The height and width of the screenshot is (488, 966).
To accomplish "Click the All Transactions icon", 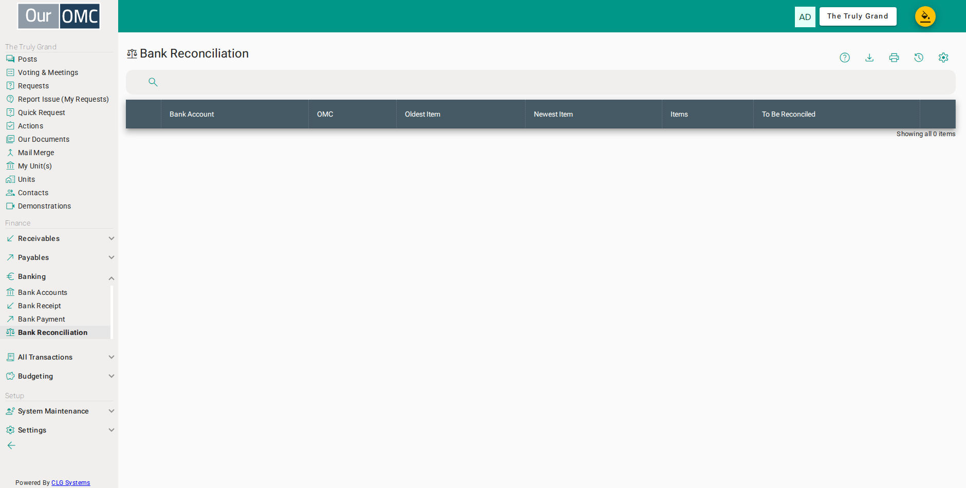I will click(10, 357).
